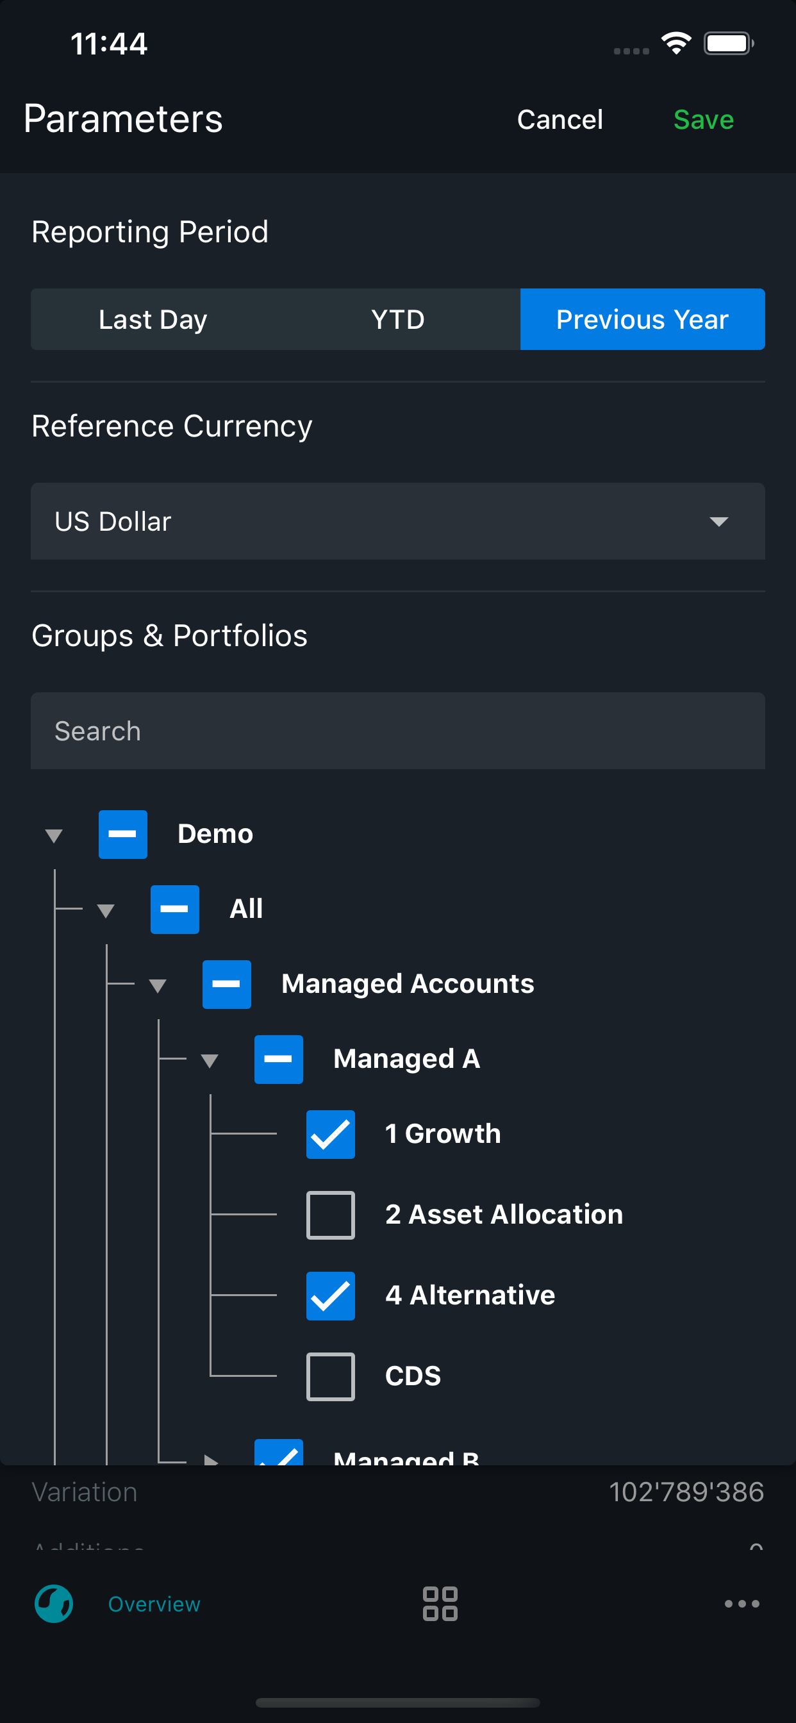Screen dimensions: 796x1723
Task: Open the dashboard grid icon
Action: coord(440,1603)
